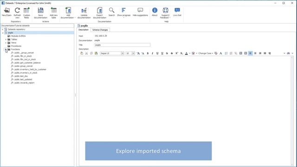Click the Add new table icon
Image resolution: width=297 pixels, height=167 pixels.
[54, 11]
